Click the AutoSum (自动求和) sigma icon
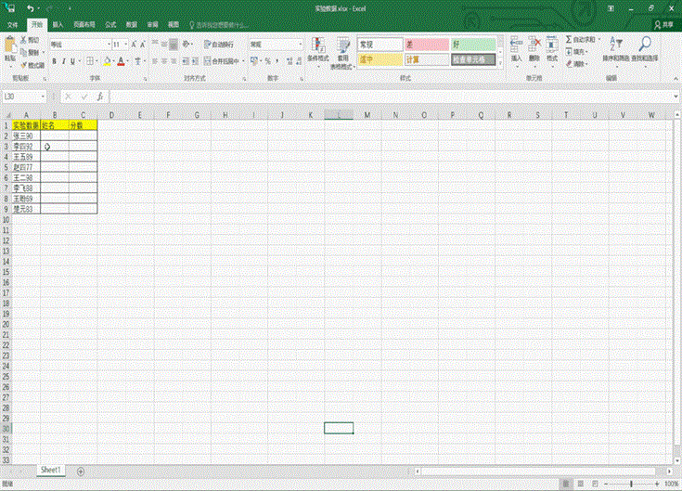 569,40
